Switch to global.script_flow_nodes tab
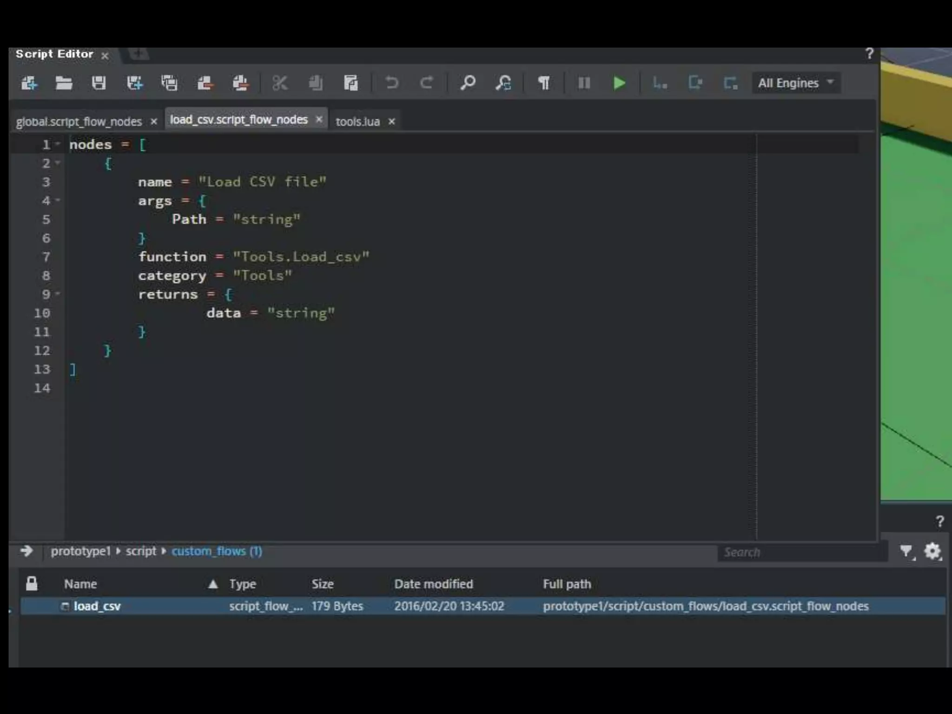Viewport: 952px width, 714px height. coord(79,122)
